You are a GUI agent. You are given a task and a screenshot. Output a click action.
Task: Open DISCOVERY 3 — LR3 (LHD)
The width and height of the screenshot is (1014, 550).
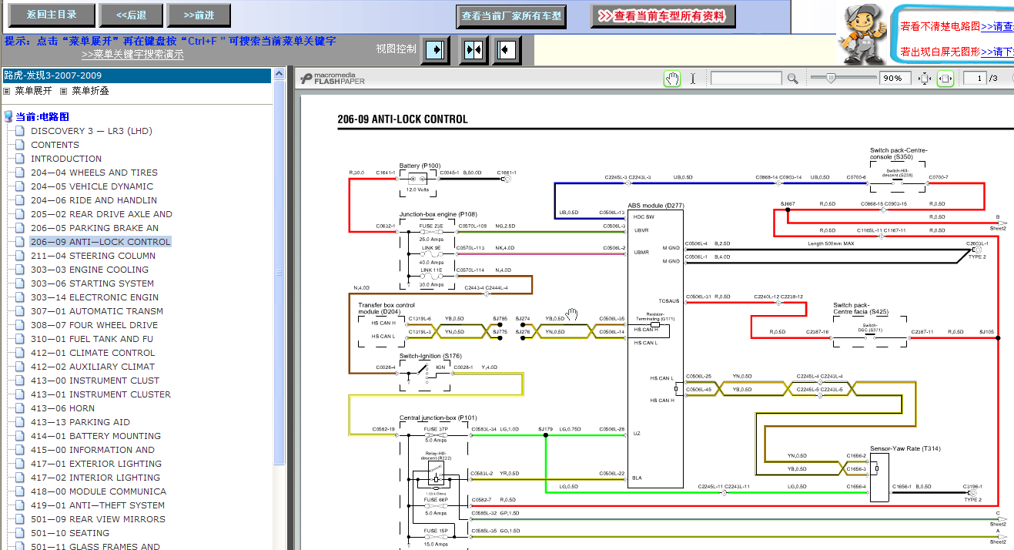point(92,131)
